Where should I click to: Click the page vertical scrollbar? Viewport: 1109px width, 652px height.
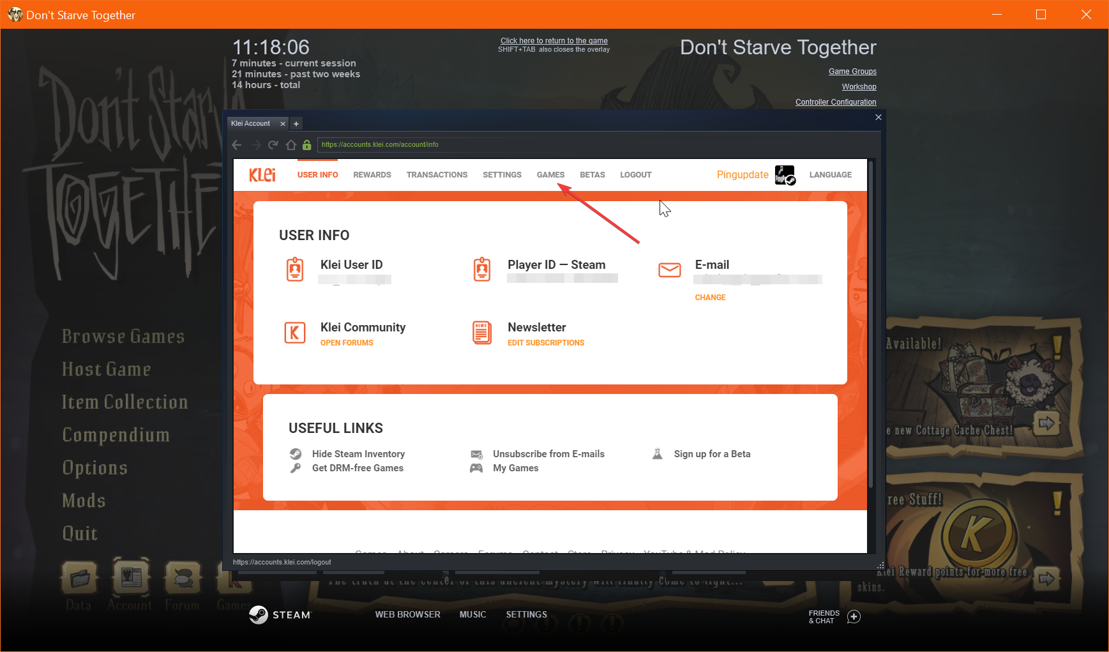coord(871,319)
